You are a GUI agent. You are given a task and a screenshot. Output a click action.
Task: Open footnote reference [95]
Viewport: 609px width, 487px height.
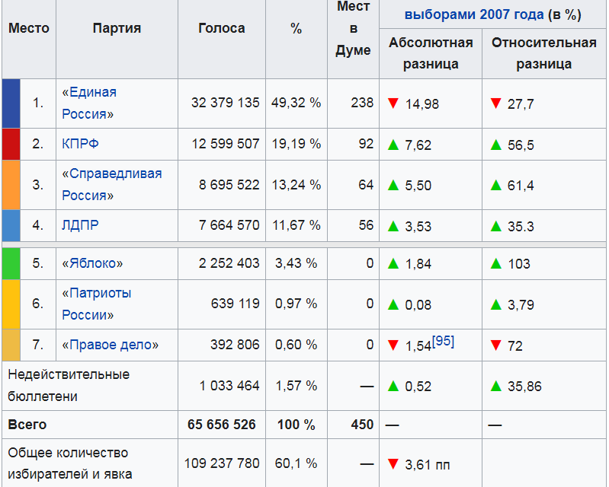tap(443, 341)
